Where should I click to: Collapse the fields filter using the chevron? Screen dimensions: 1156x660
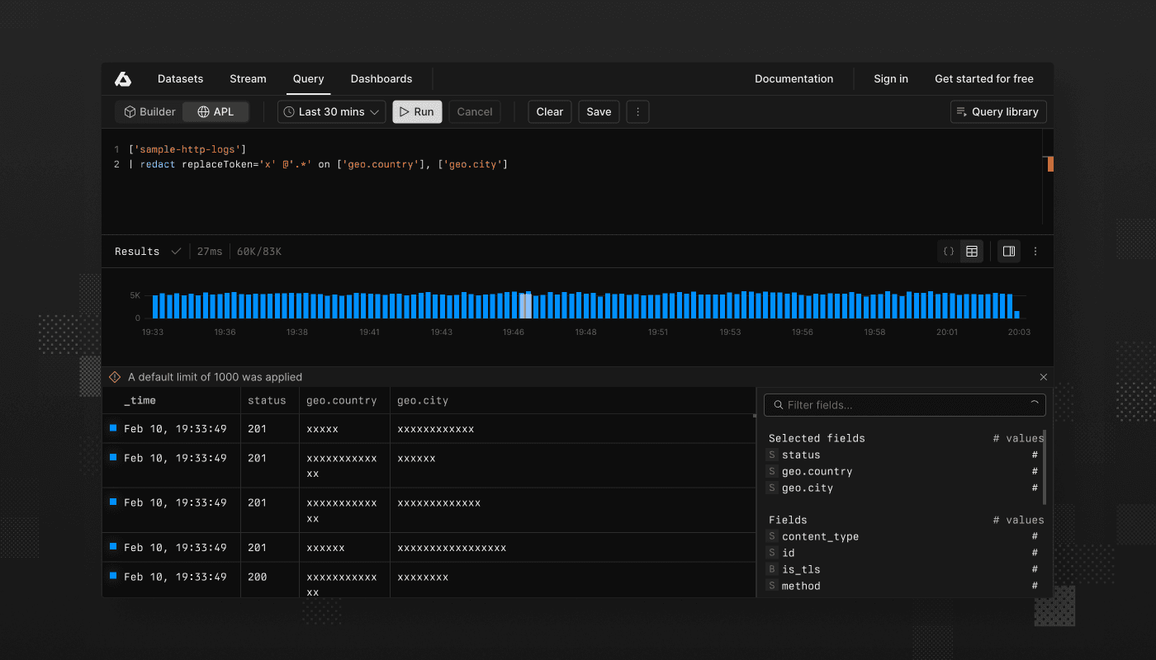coord(1035,405)
